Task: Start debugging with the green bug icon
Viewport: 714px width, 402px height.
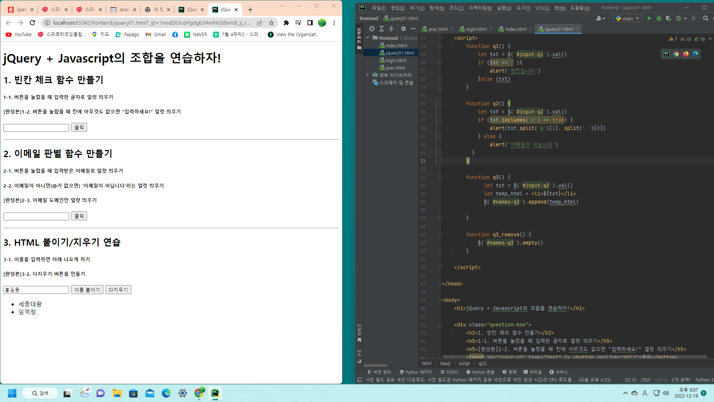Action: tap(659, 18)
